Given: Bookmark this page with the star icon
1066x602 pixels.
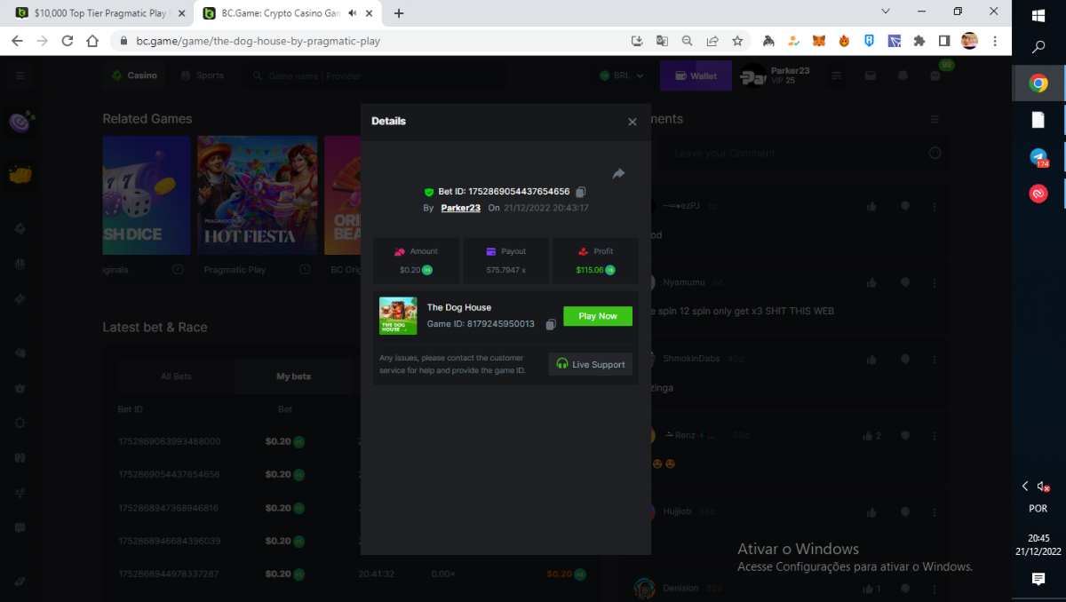Looking at the screenshot, I should [737, 41].
